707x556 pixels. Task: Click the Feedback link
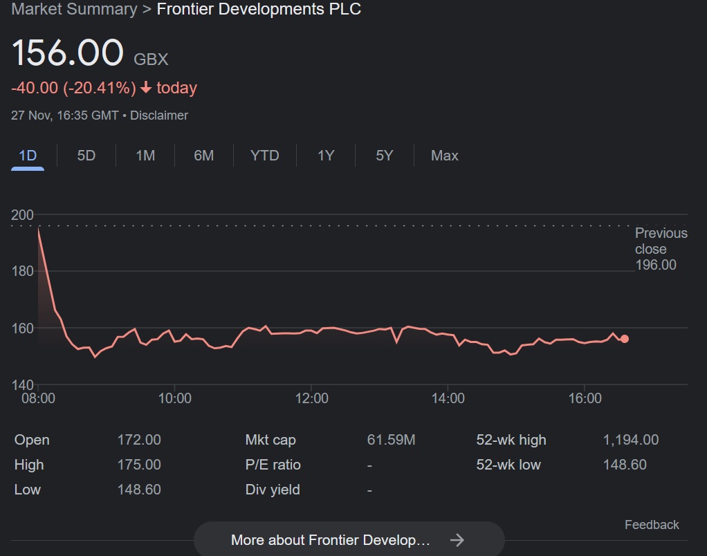coord(652,524)
